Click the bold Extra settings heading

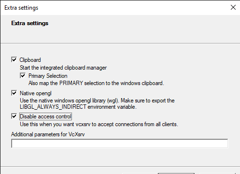pyautogui.click(x=30, y=23)
